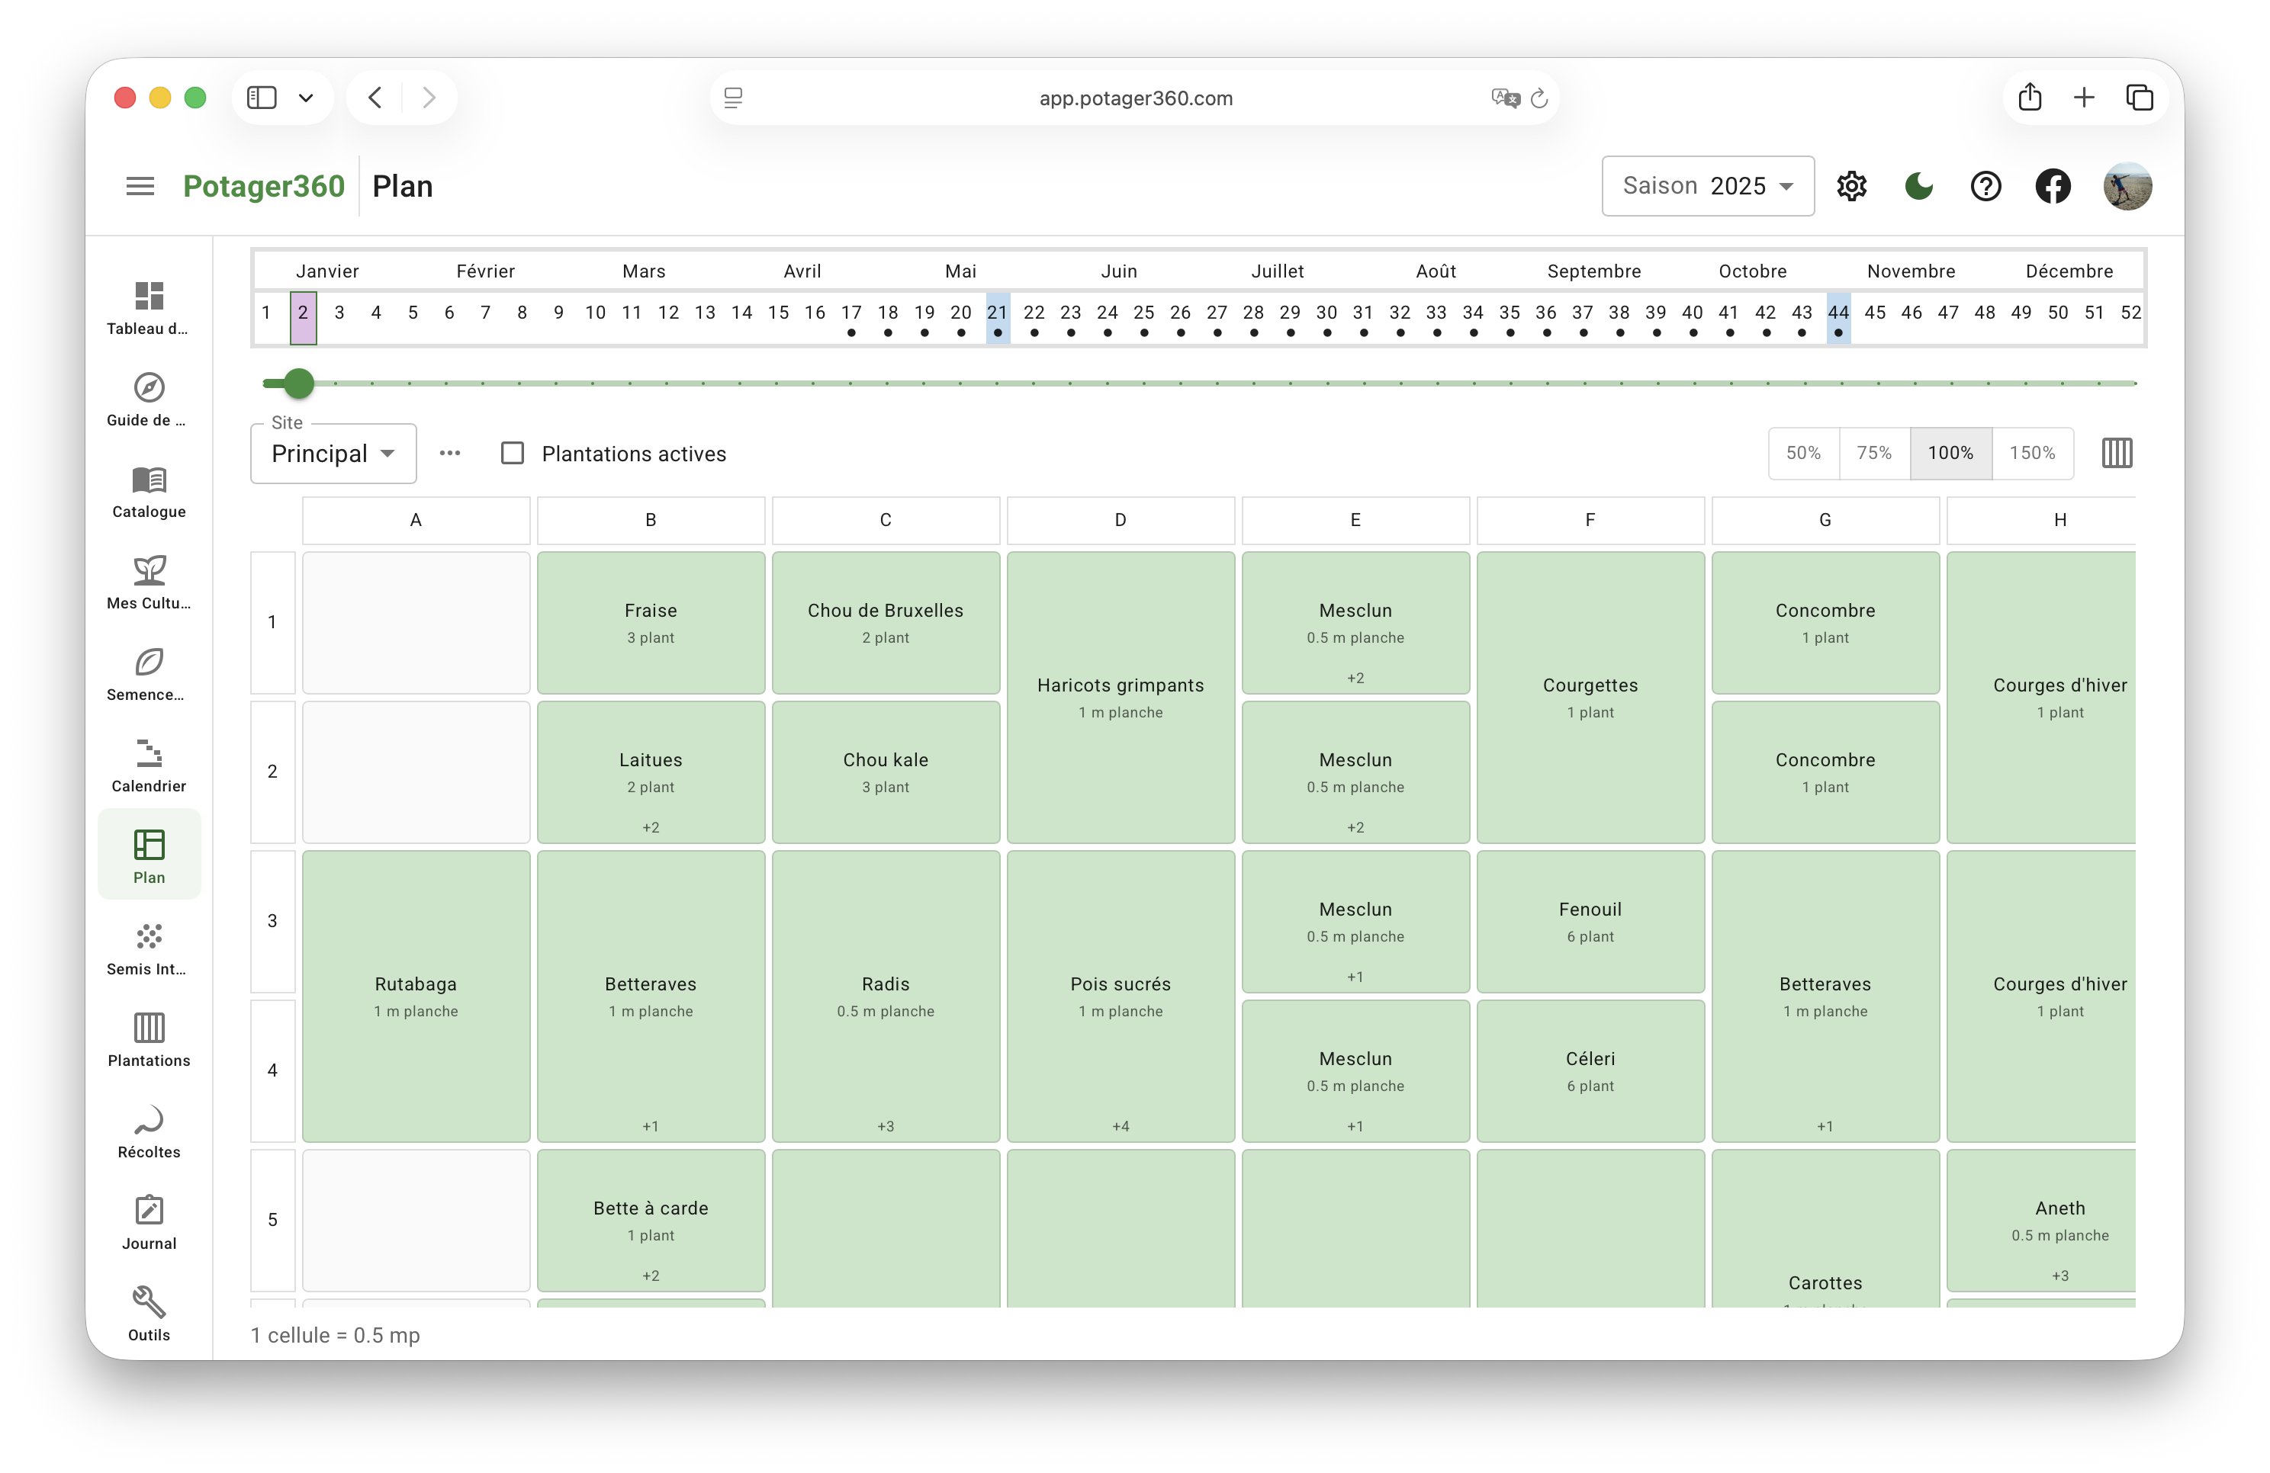Expand the Principal site dropdown
The height and width of the screenshot is (1473, 2270).
333,454
